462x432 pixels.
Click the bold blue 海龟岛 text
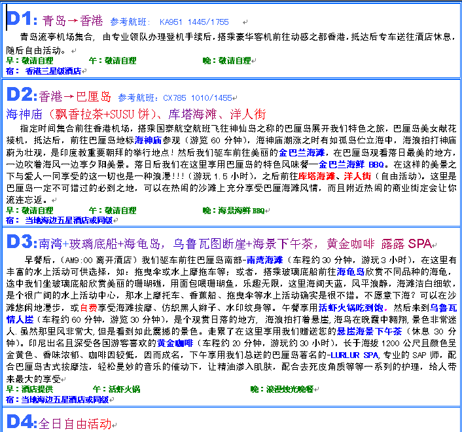(351, 271)
